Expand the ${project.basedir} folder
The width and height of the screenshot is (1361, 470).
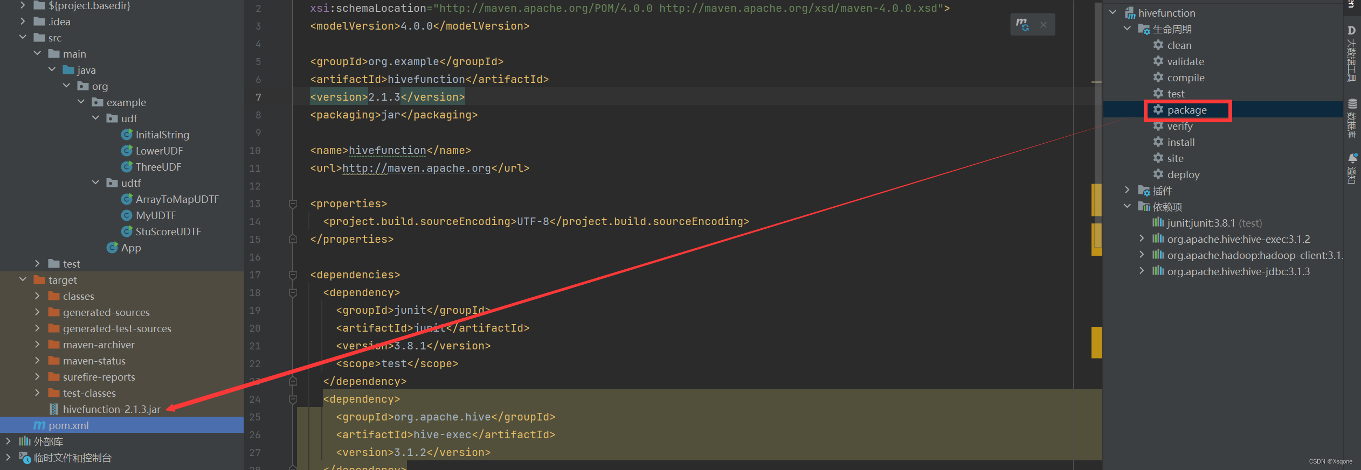[x=23, y=5]
